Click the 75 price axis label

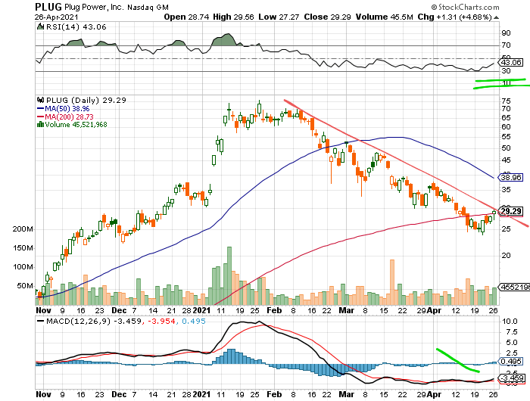coord(506,101)
